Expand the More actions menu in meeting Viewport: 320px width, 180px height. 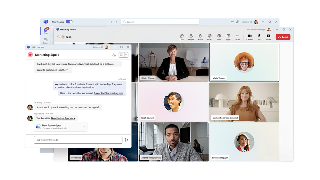pos(237,37)
